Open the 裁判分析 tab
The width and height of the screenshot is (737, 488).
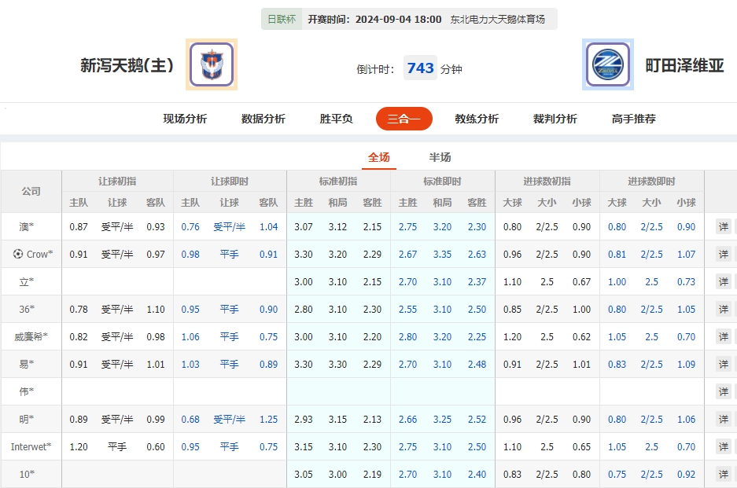pyautogui.click(x=554, y=119)
